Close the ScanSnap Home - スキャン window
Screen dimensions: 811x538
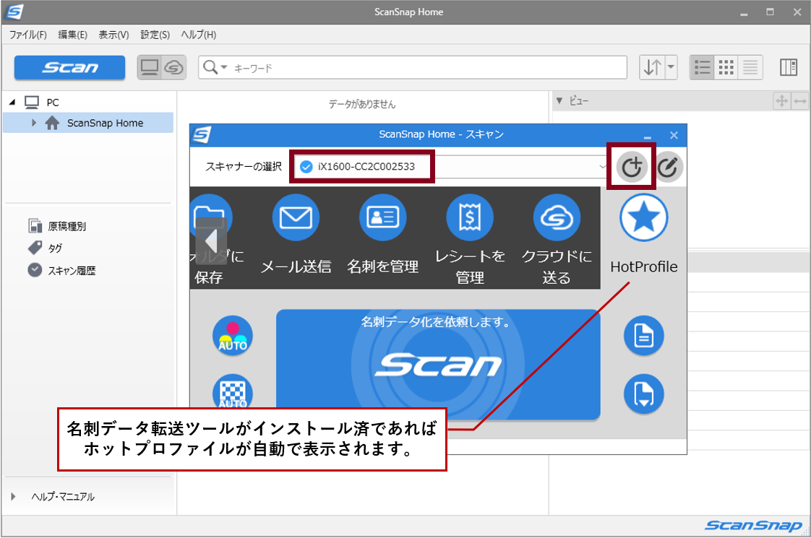coord(674,136)
